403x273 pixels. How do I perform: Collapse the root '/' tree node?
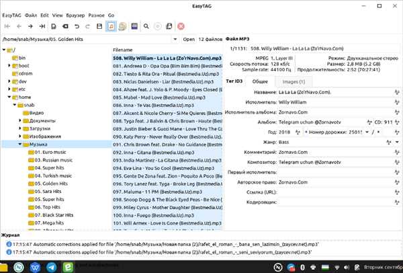click(x=4, y=50)
